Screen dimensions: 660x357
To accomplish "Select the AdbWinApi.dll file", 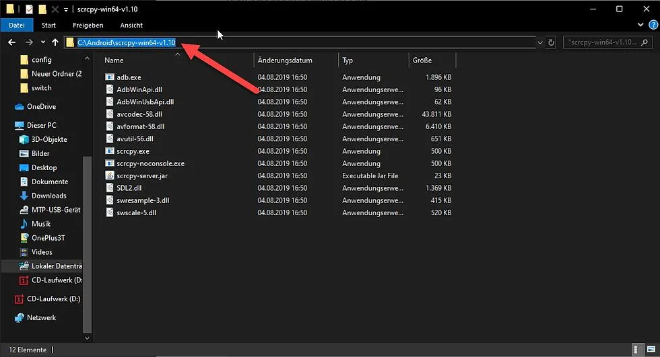I will 139,89.
